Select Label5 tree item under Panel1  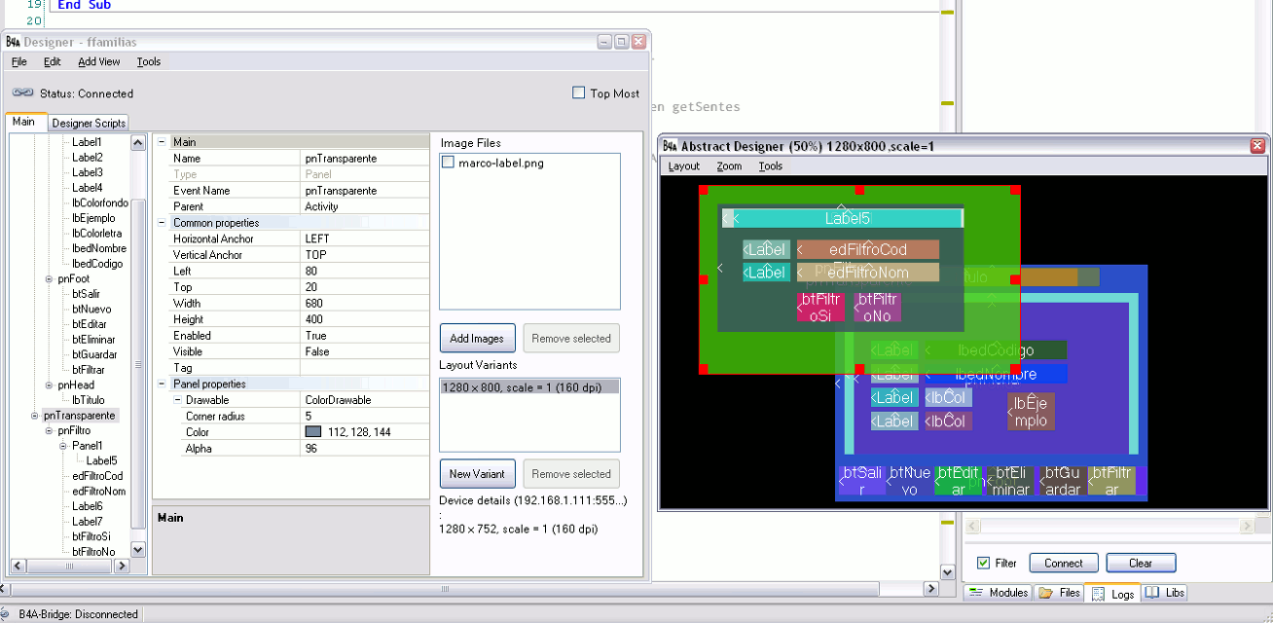[x=101, y=460]
